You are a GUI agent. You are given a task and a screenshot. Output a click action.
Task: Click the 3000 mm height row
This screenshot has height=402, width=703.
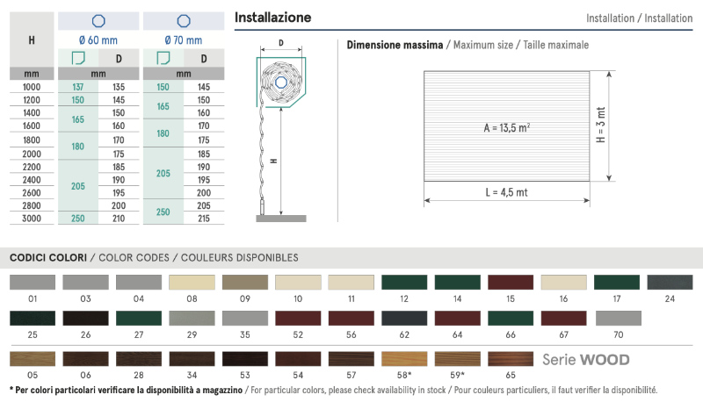tap(33, 219)
